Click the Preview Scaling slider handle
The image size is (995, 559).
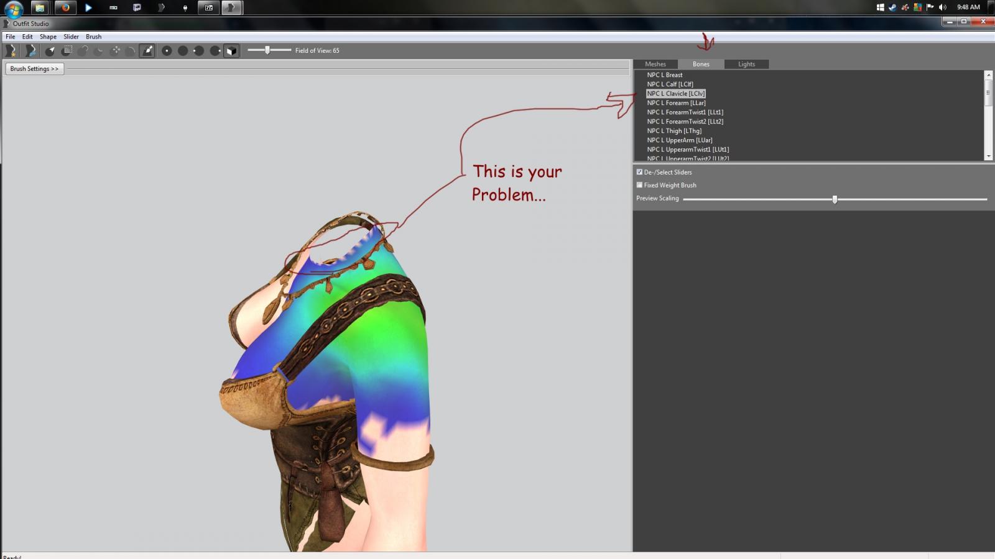click(835, 199)
